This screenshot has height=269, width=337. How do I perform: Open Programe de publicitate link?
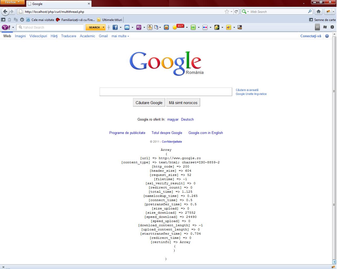127,133
